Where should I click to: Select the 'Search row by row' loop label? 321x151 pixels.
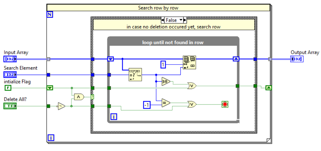pos(158,8)
